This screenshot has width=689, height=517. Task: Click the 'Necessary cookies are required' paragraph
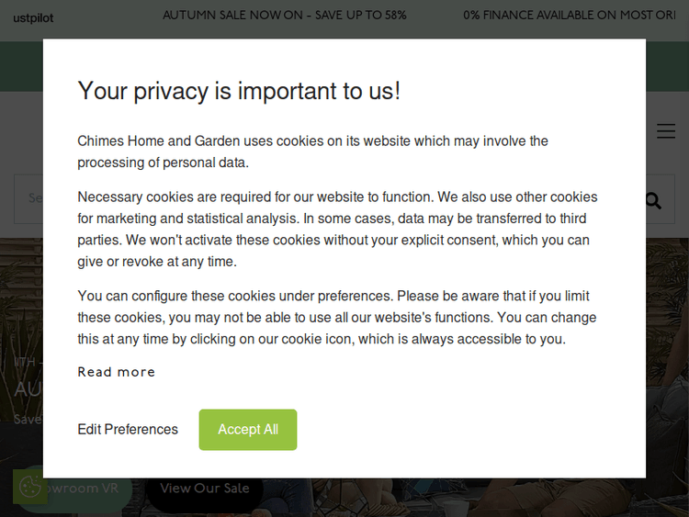337,229
